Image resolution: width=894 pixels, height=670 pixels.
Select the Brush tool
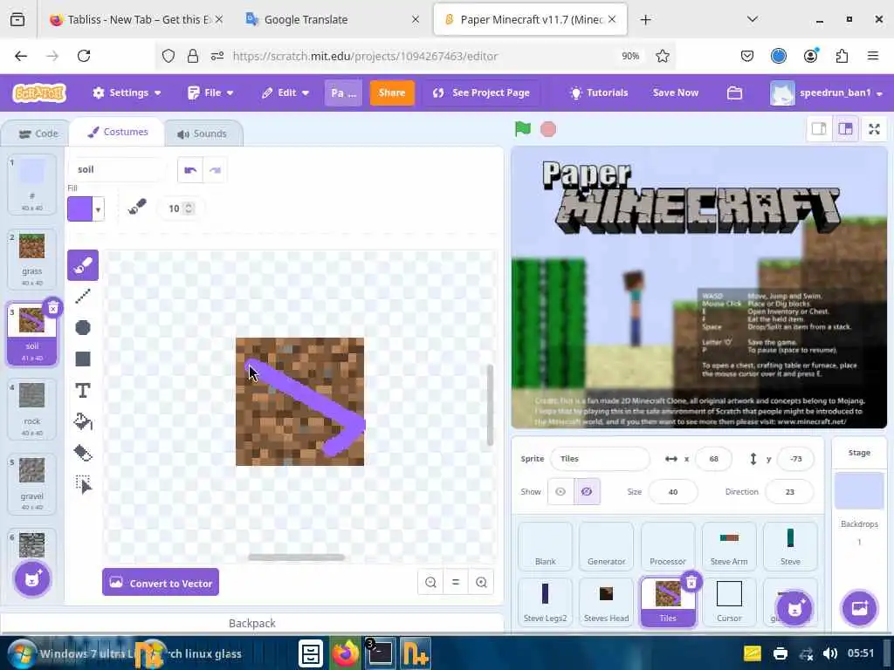[x=83, y=265]
